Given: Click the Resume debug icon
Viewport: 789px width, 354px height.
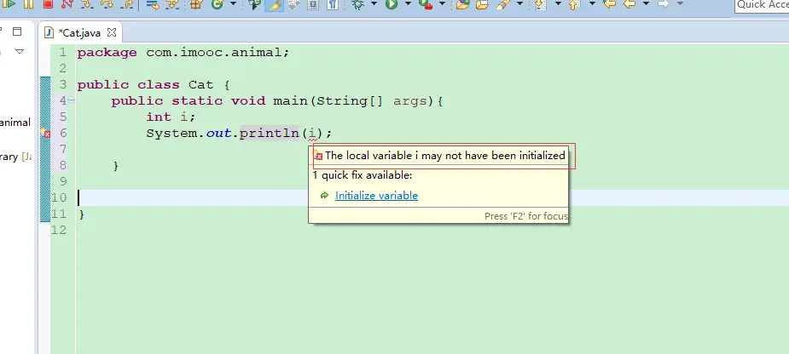Looking at the screenshot, I should (9, 4).
